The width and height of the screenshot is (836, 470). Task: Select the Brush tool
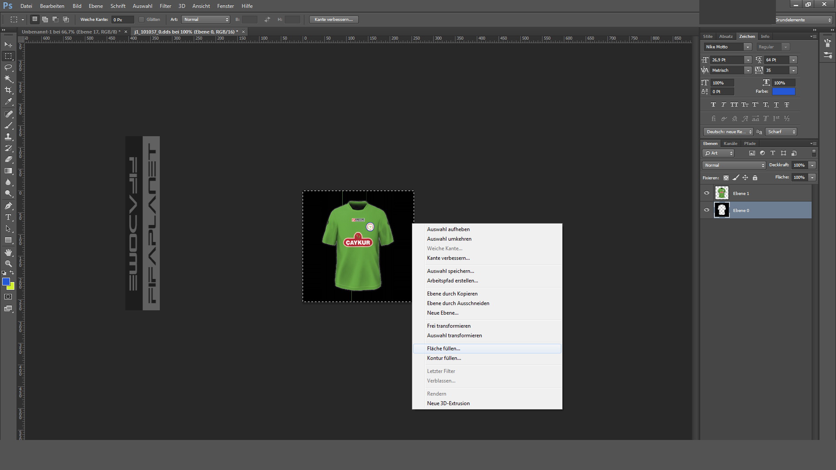(8, 125)
